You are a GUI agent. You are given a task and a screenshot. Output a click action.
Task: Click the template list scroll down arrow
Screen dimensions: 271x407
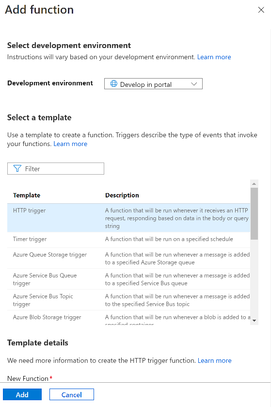pyautogui.click(x=254, y=321)
